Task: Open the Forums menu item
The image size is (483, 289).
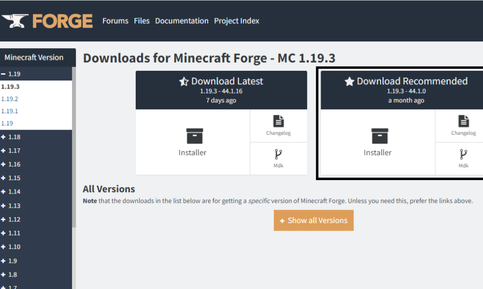Action: tap(115, 21)
